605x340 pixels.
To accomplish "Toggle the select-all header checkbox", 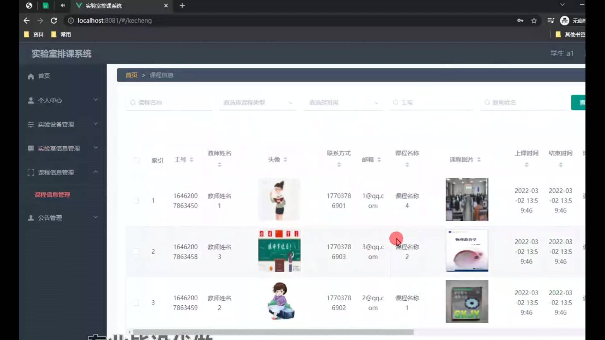I will 136,160.
